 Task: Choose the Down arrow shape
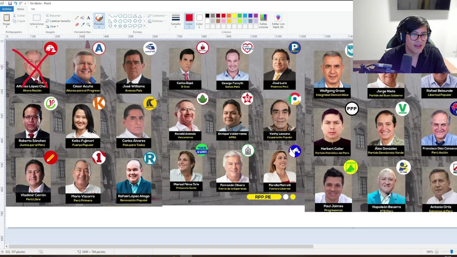click(x=110, y=26)
